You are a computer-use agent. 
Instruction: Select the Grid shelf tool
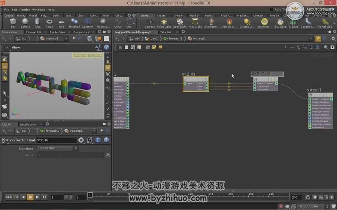61,23
